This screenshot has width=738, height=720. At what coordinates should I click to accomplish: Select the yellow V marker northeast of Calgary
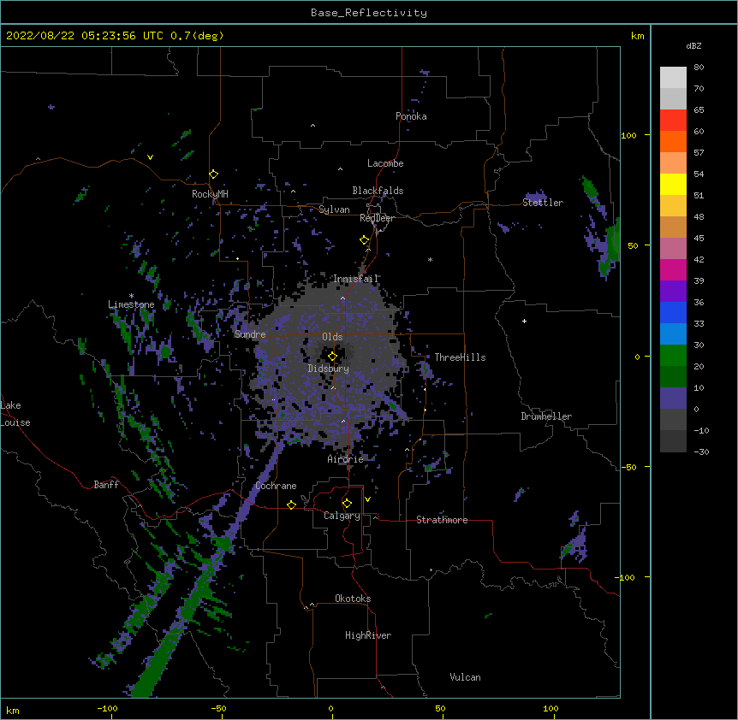point(367,499)
